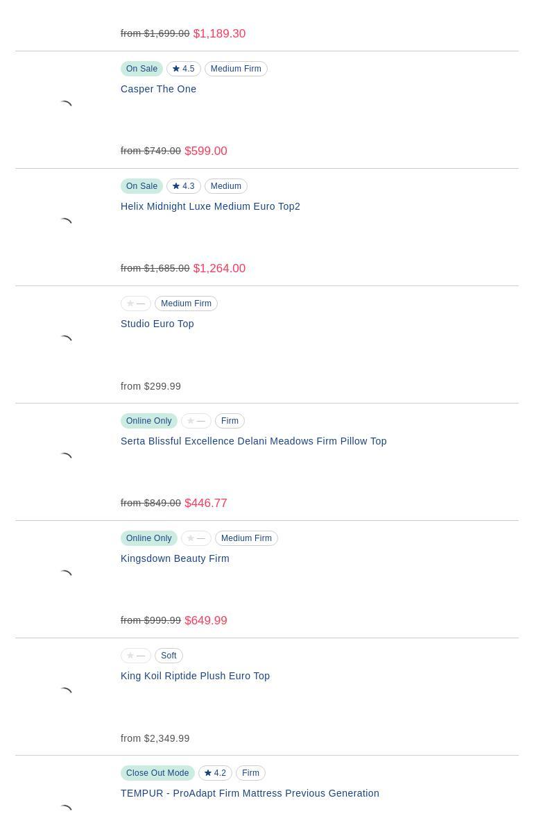Open King Koil Riptide Plush Euro Top
The width and height of the screenshot is (534, 814).
click(195, 676)
